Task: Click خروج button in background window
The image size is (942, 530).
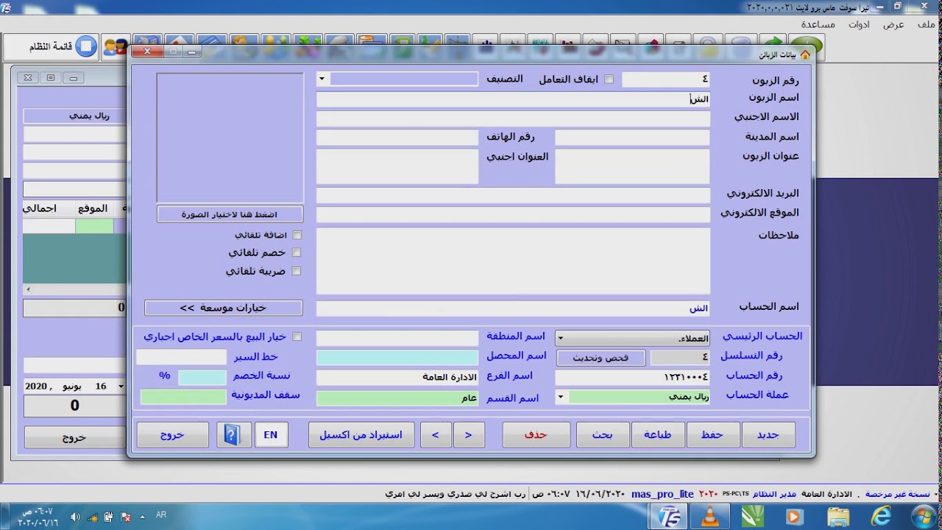Action: click(74, 437)
